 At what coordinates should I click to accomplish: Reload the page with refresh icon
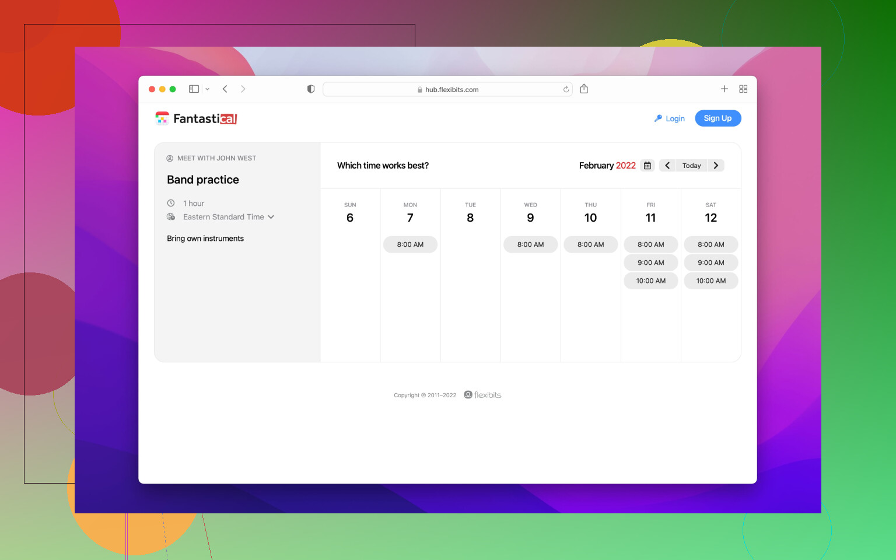coord(566,89)
